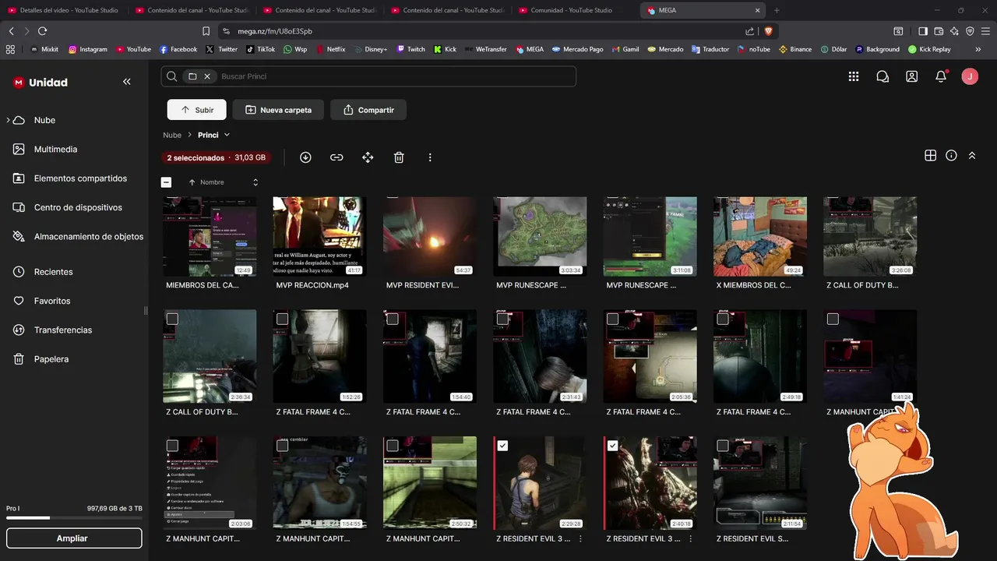This screenshot has height=561, width=997.
Task: Check the Z MANHUNT 2:03:06 checkbox
Action: (x=172, y=446)
